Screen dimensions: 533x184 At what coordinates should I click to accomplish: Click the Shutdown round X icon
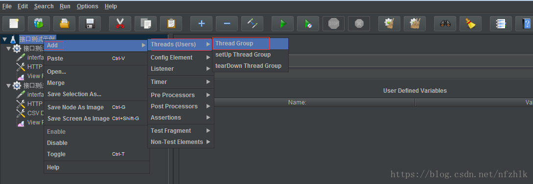(x=359, y=24)
